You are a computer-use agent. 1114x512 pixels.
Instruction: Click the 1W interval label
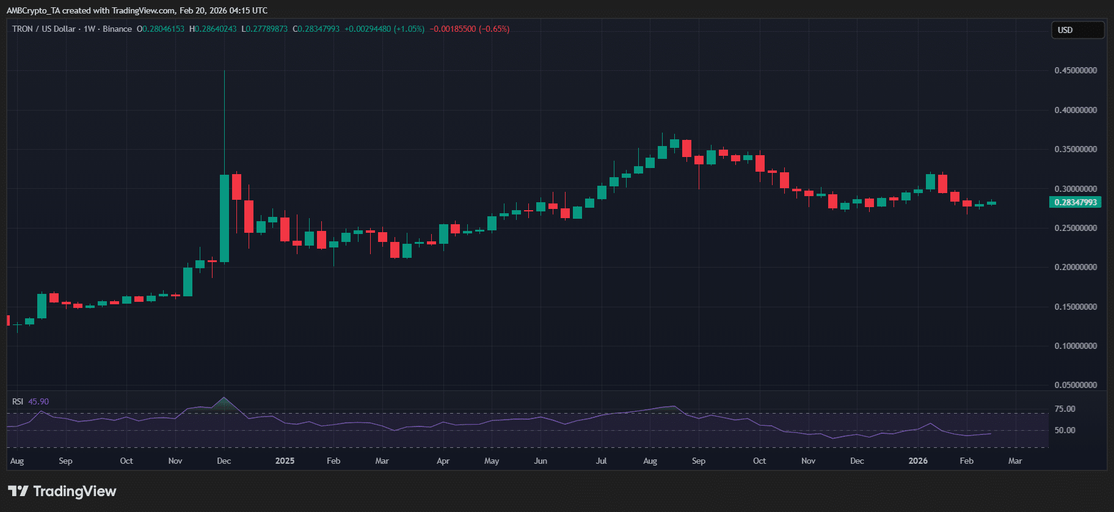pos(89,29)
